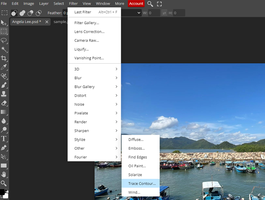Choose the Eyedropper tool
The width and height of the screenshot is (265, 200).
[4, 68]
